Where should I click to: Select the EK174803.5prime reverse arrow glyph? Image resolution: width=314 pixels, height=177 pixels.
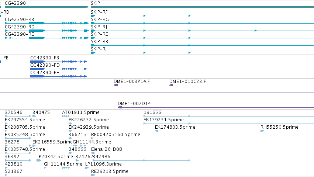[157, 131]
